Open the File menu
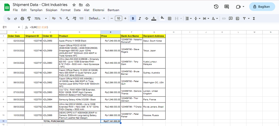This screenshot has height=126, width=279. pos(15,10)
